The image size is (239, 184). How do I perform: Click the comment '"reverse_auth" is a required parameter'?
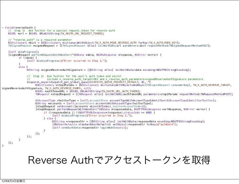point(40,40)
